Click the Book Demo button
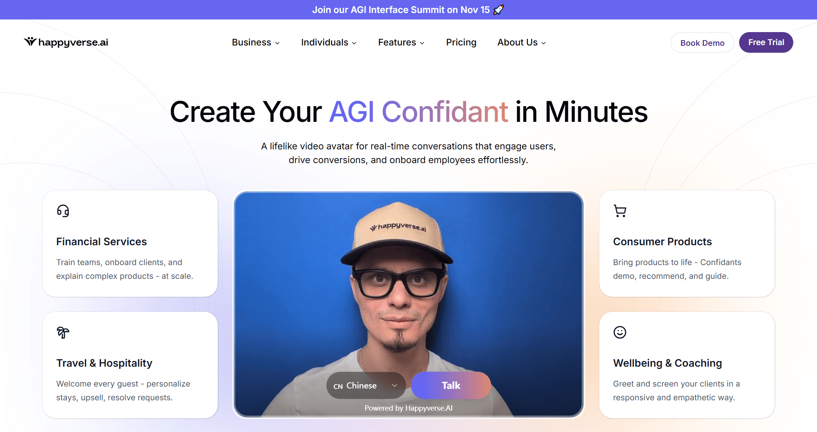Viewport: 817px width, 432px height. pos(702,43)
